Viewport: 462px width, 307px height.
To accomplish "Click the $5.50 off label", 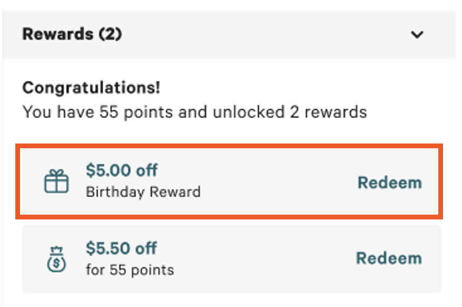I will click(122, 248).
